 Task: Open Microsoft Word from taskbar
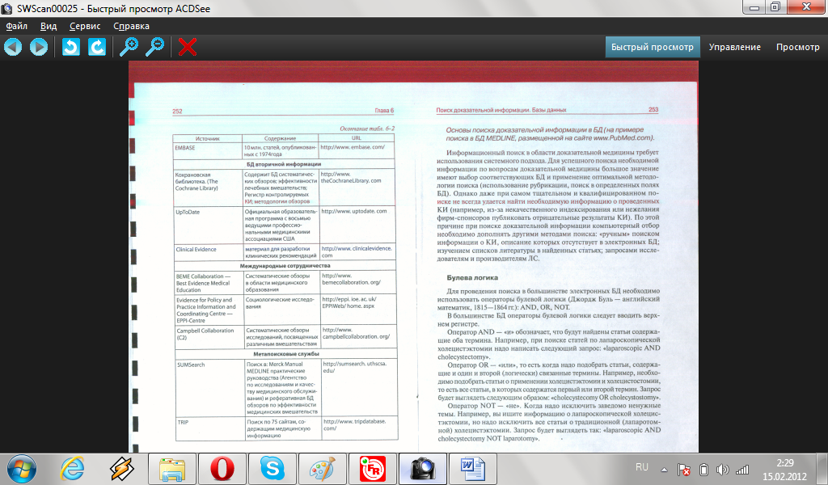472,469
